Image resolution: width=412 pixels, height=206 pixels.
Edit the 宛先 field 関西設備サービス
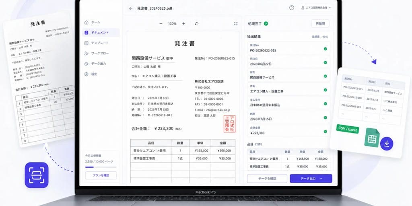[x=288, y=75]
